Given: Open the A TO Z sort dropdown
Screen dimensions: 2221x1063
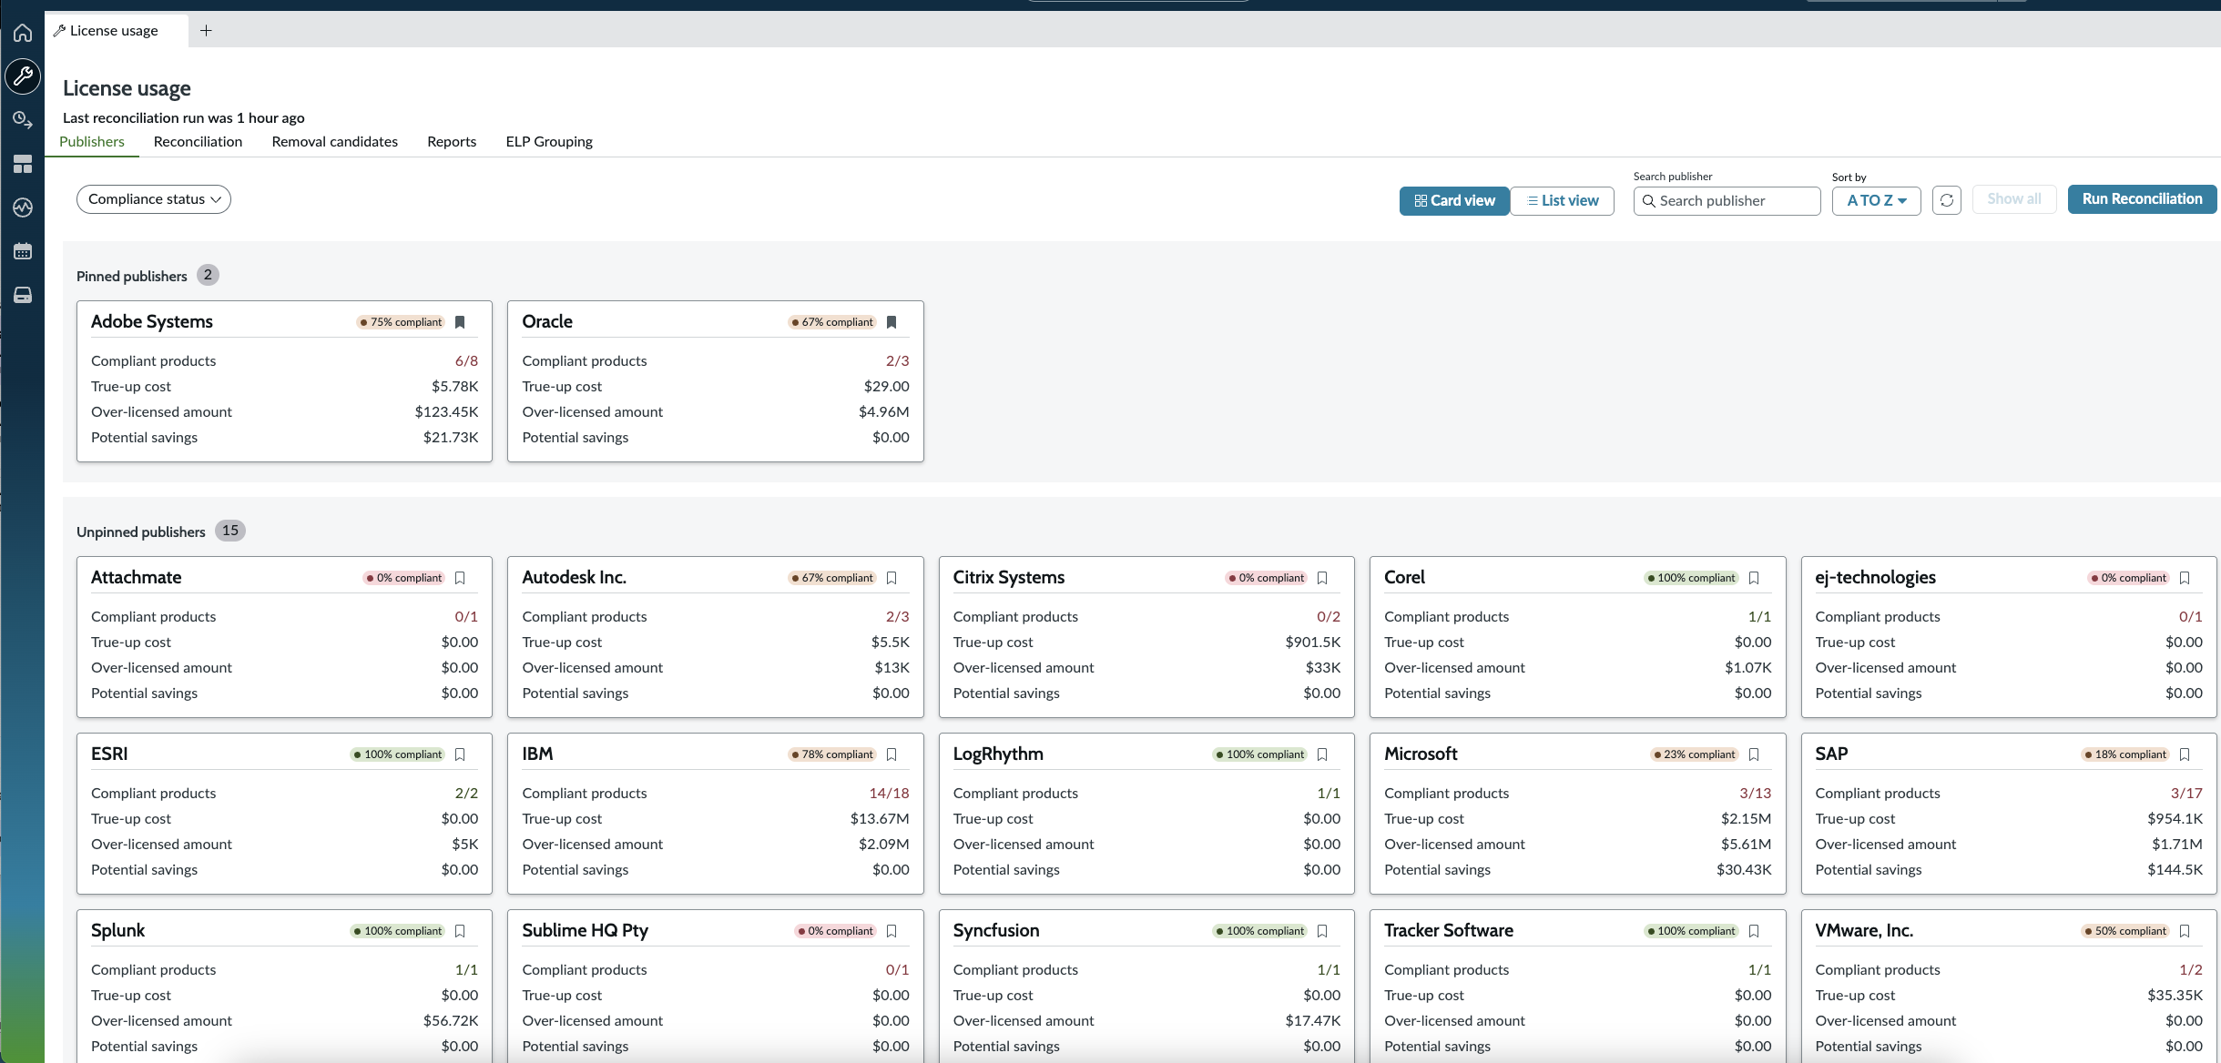Looking at the screenshot, I should point(1876,200).
